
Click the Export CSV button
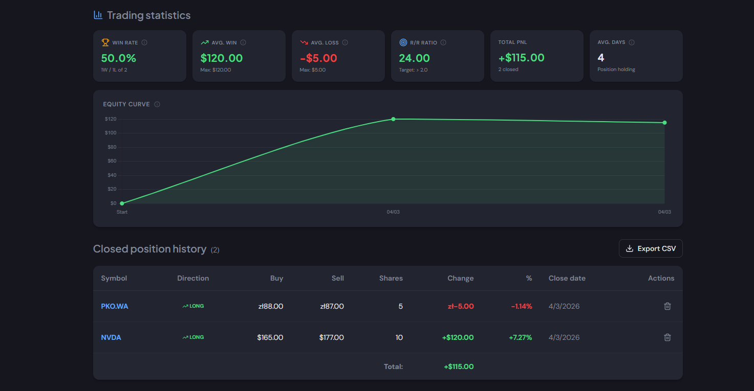coord(651,248)
